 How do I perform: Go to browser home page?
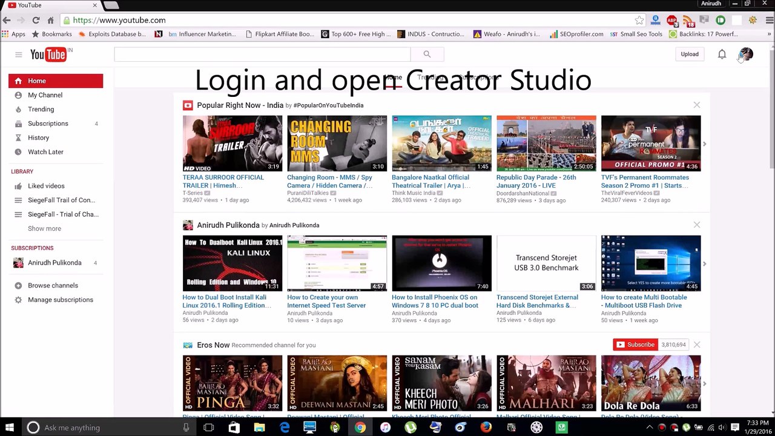[50, 20]
